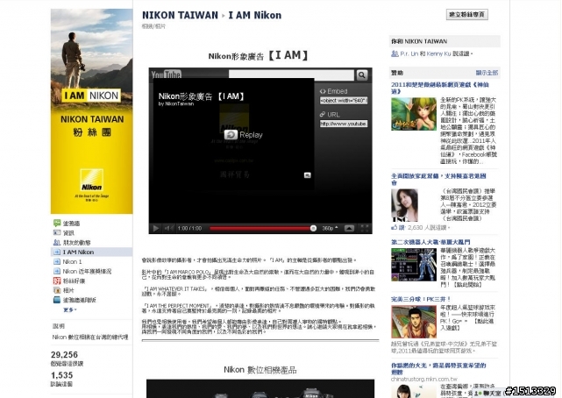Click the 顯示全部 link in the sponsored section
Viewport: 562px width, 398px height.
point(487,73)
